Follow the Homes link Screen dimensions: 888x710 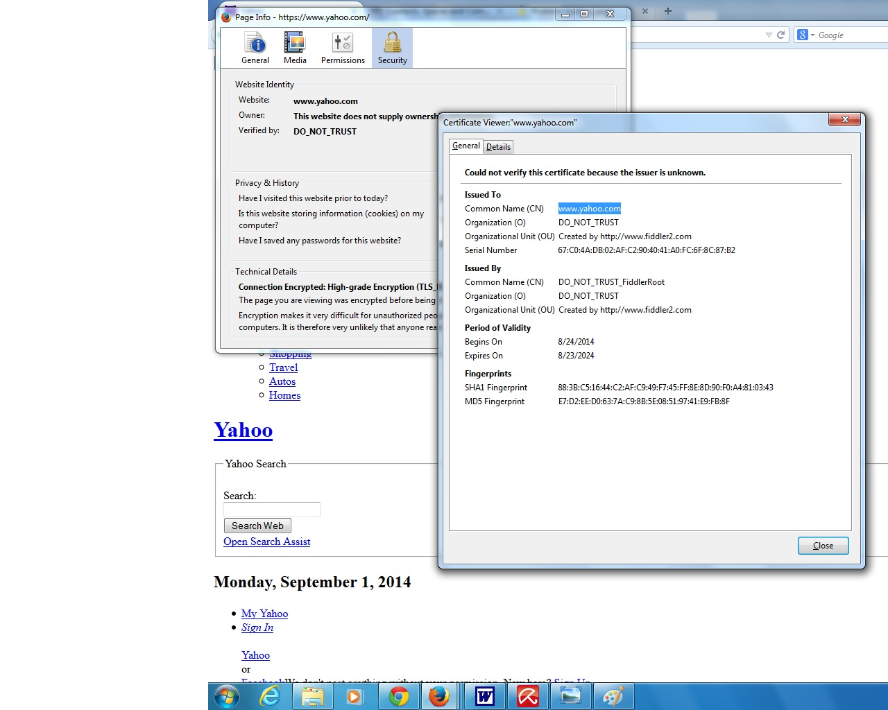(x=284, y=395)
